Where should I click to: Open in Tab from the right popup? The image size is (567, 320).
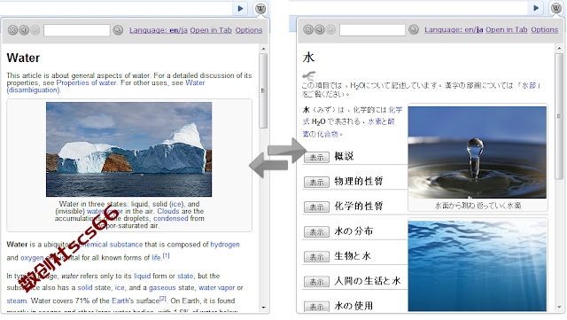point(506,29)
